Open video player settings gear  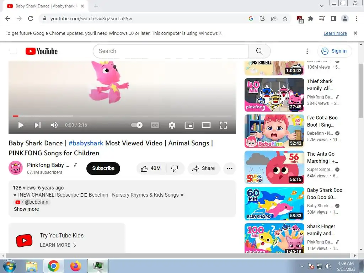[172, 125]
